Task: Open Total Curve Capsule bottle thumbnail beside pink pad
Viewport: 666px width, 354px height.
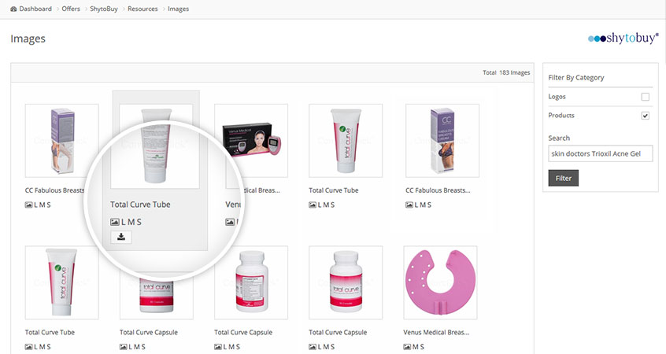Action: (346, 282)
